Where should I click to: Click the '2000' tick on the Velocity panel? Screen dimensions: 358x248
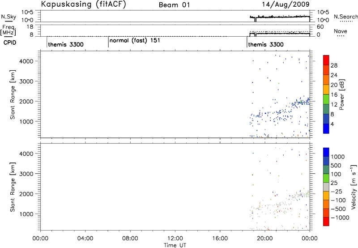tap(26, 194)
